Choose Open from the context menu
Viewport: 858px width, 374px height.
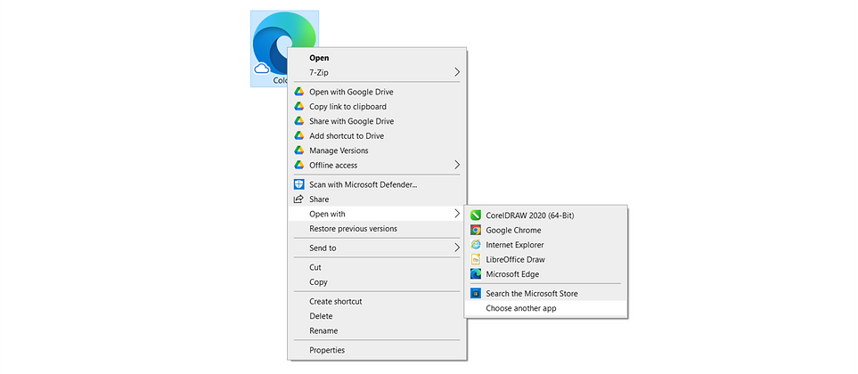377,57
